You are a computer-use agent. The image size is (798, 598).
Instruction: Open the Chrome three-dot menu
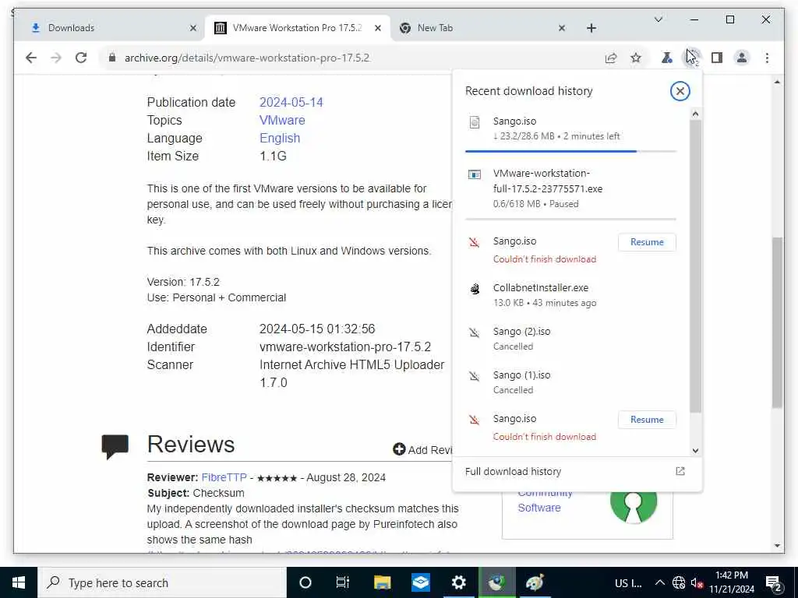[x=767, y=58]
